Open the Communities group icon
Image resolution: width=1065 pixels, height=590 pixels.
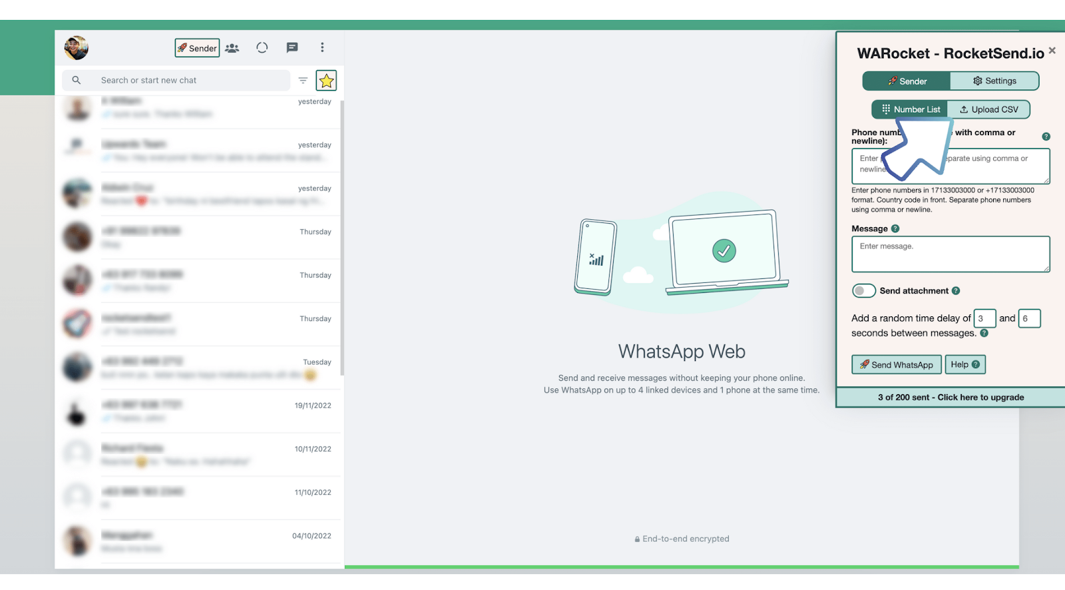pos(232,48)
